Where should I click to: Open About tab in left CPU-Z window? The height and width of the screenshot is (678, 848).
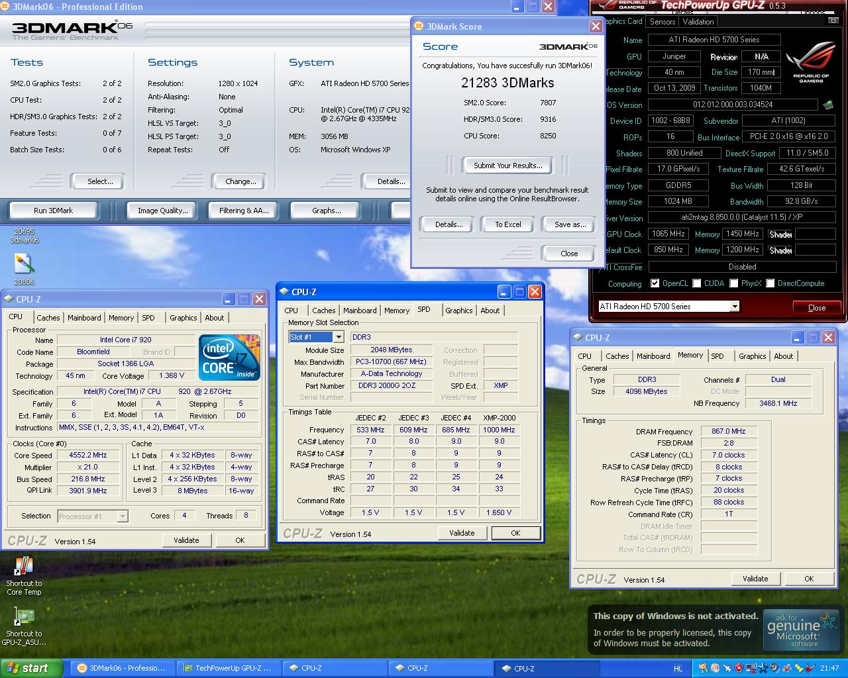tap(214, 318)
